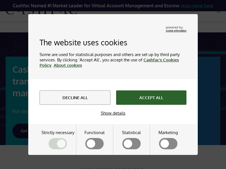Screen dimensions: 226x169
Task: Open the 'read more here' banner link
Action: 197,6
